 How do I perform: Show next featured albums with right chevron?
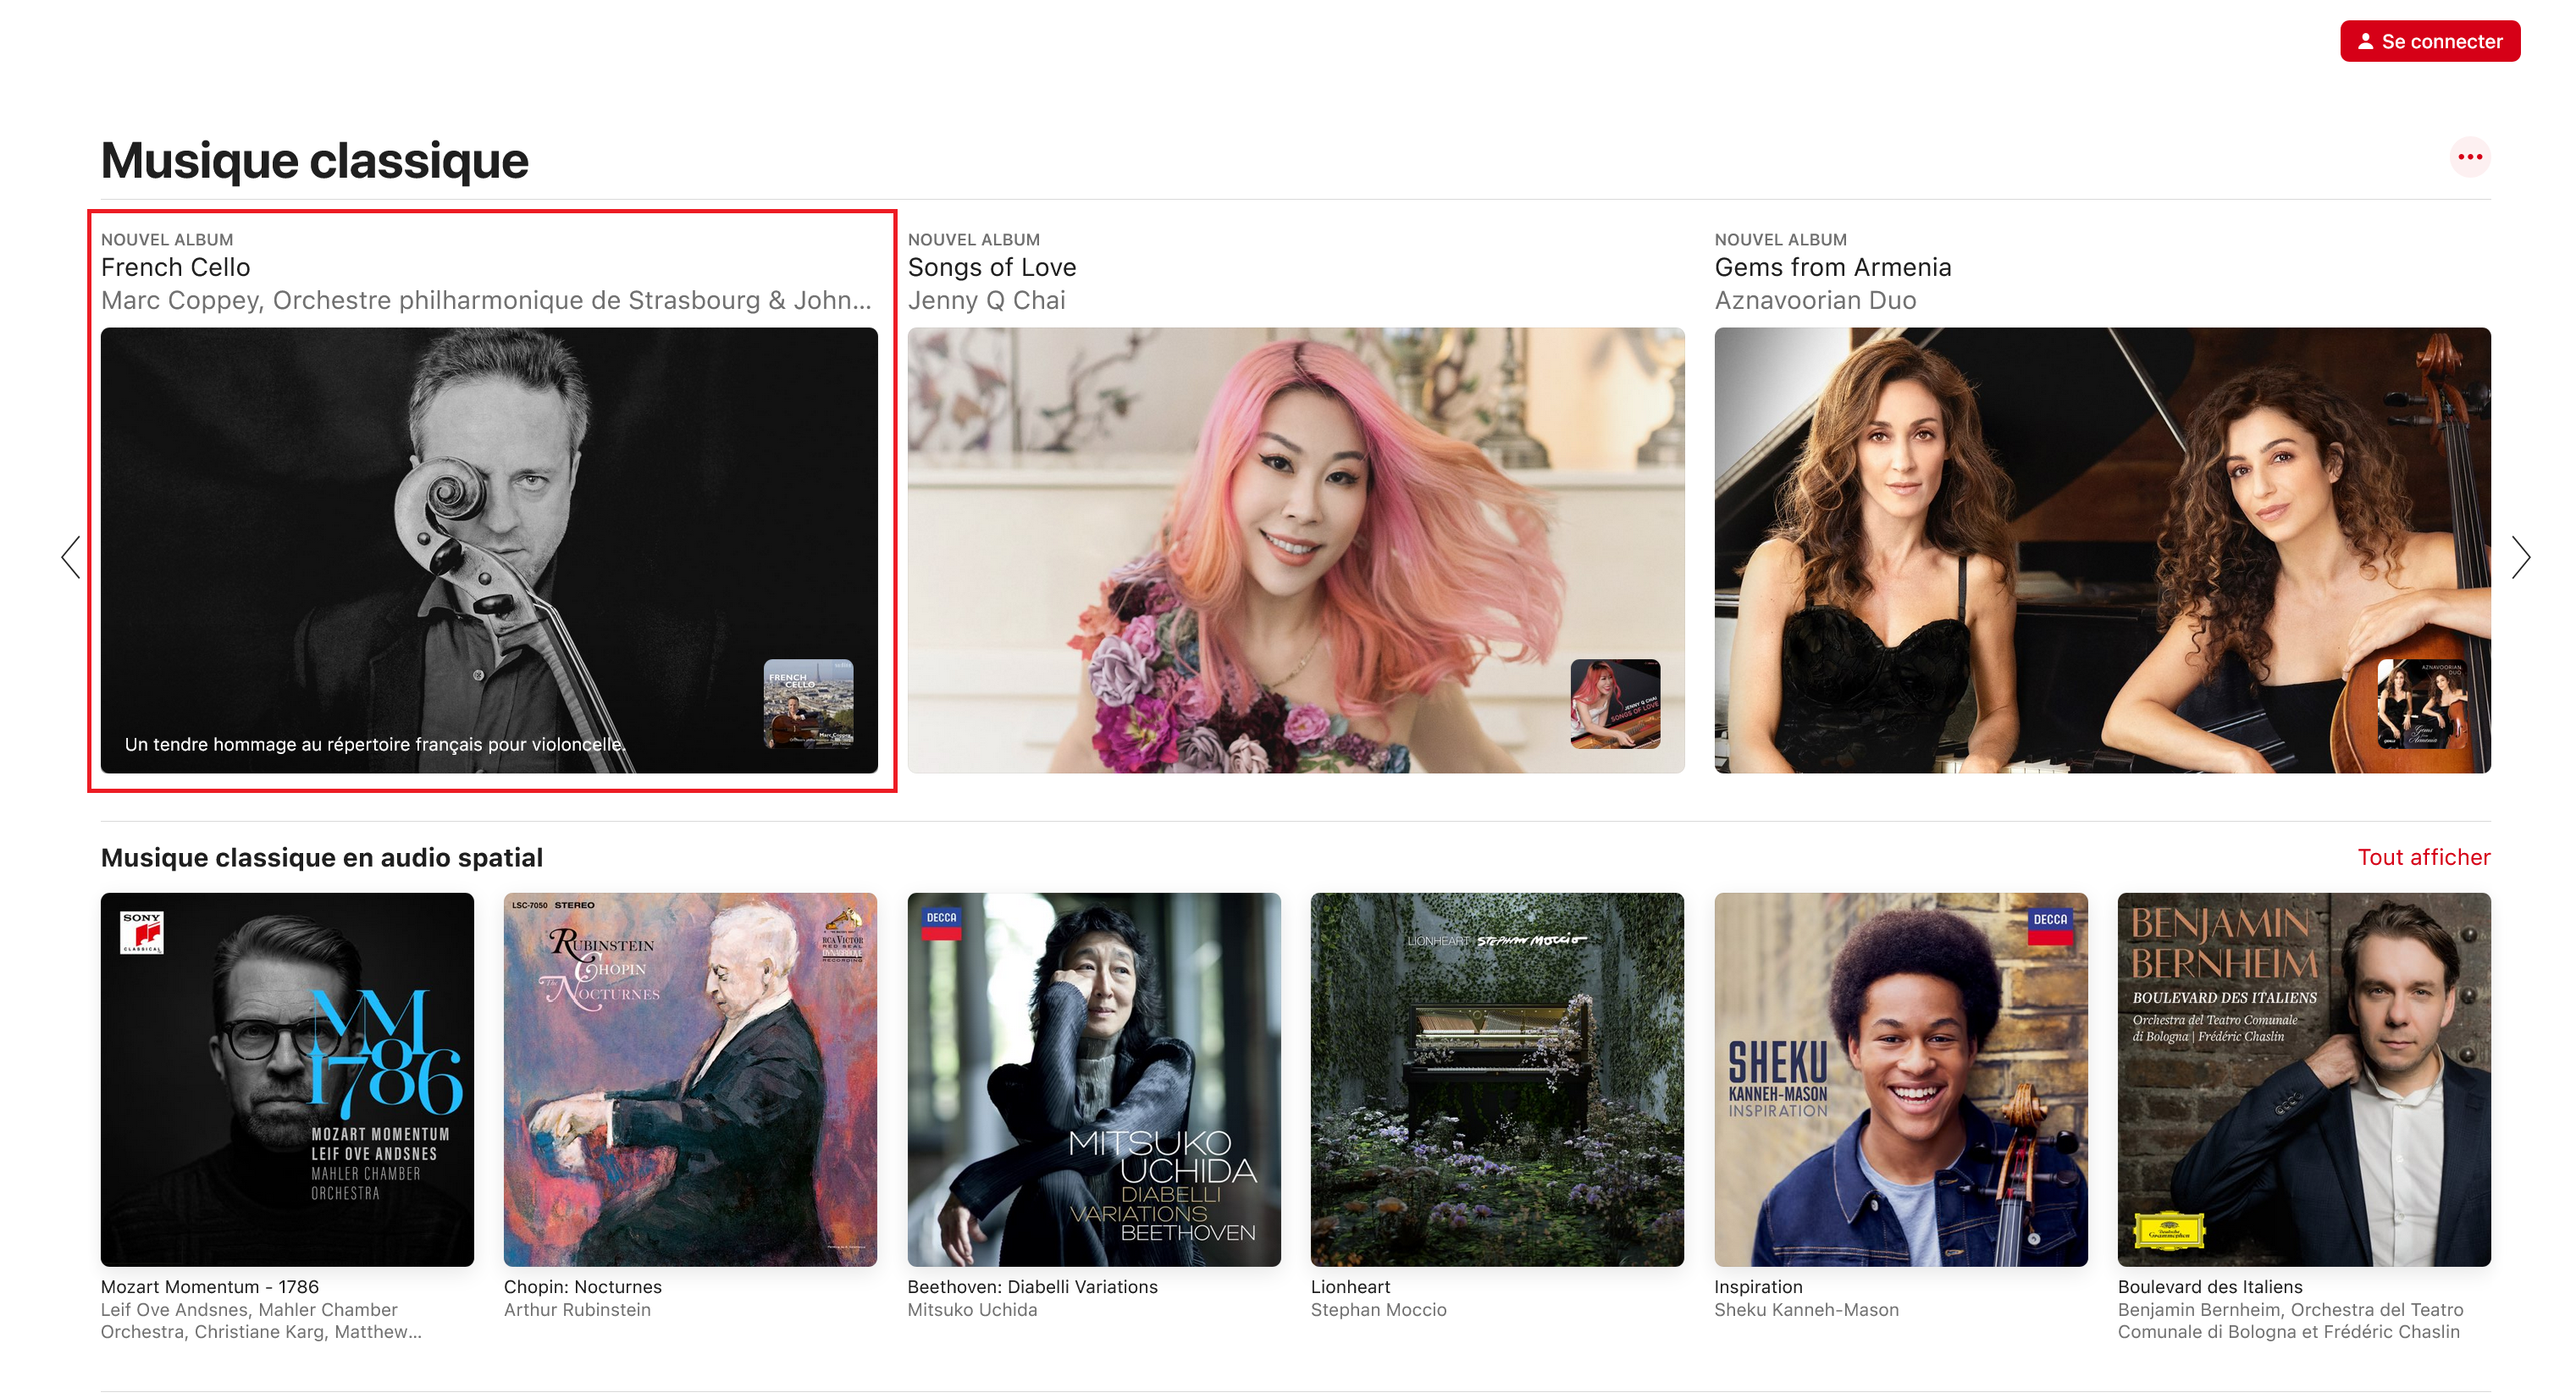pos(2520,557)
